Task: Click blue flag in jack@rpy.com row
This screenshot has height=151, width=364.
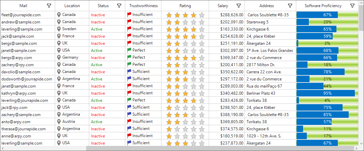Action: coord(129,108)
